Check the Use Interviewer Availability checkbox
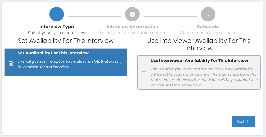This screenshot has height=137, width=266. click(x=144, y=74)
